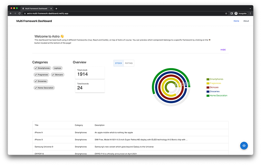The image size is (261, 165).
Task: Toggle the Skincare category chip
Action: 58,74
